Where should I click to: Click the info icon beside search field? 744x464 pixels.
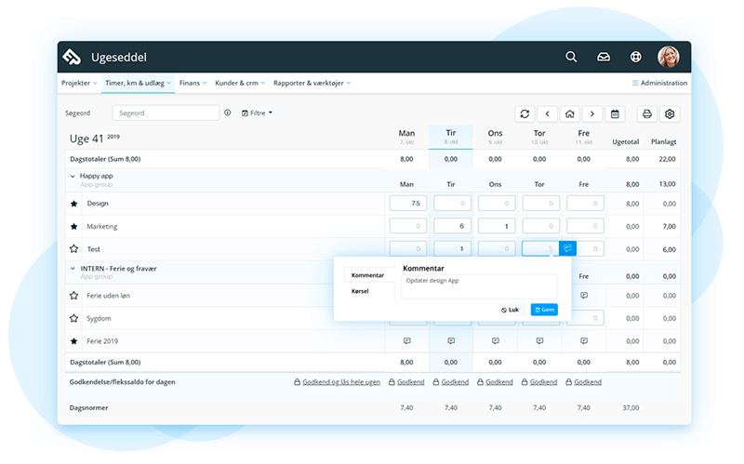click(x=228, y=113)
